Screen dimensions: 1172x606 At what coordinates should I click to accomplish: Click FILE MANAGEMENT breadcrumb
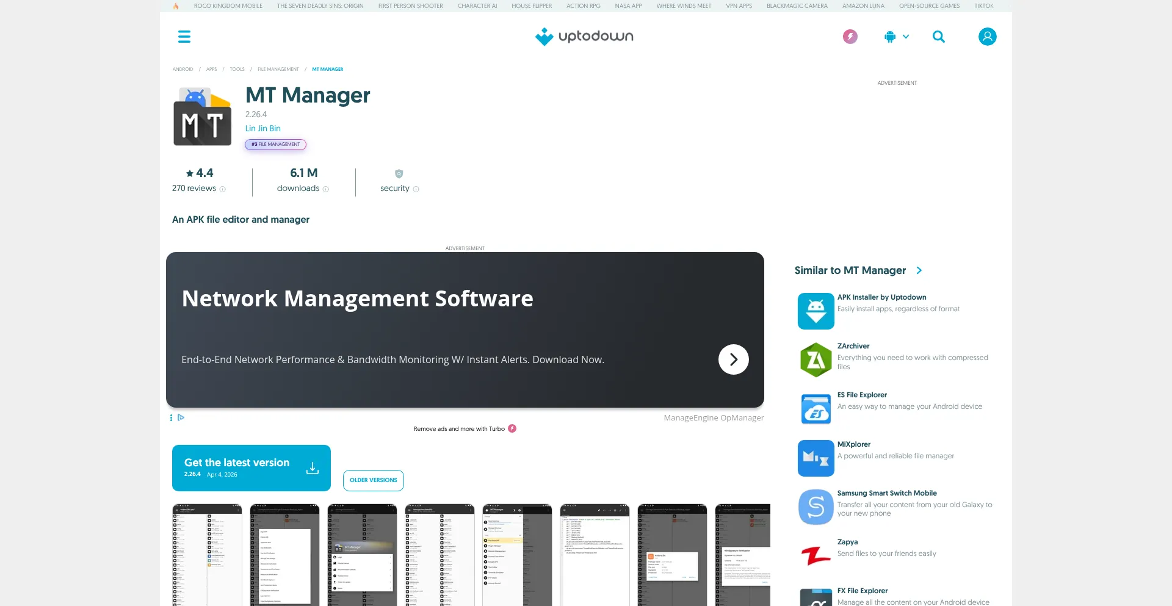click(x=278, y=69)
